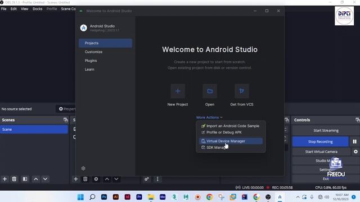Open Google Chrome from the taskbar
This screenshot has width=360, height=202.
tap(209, 197)
